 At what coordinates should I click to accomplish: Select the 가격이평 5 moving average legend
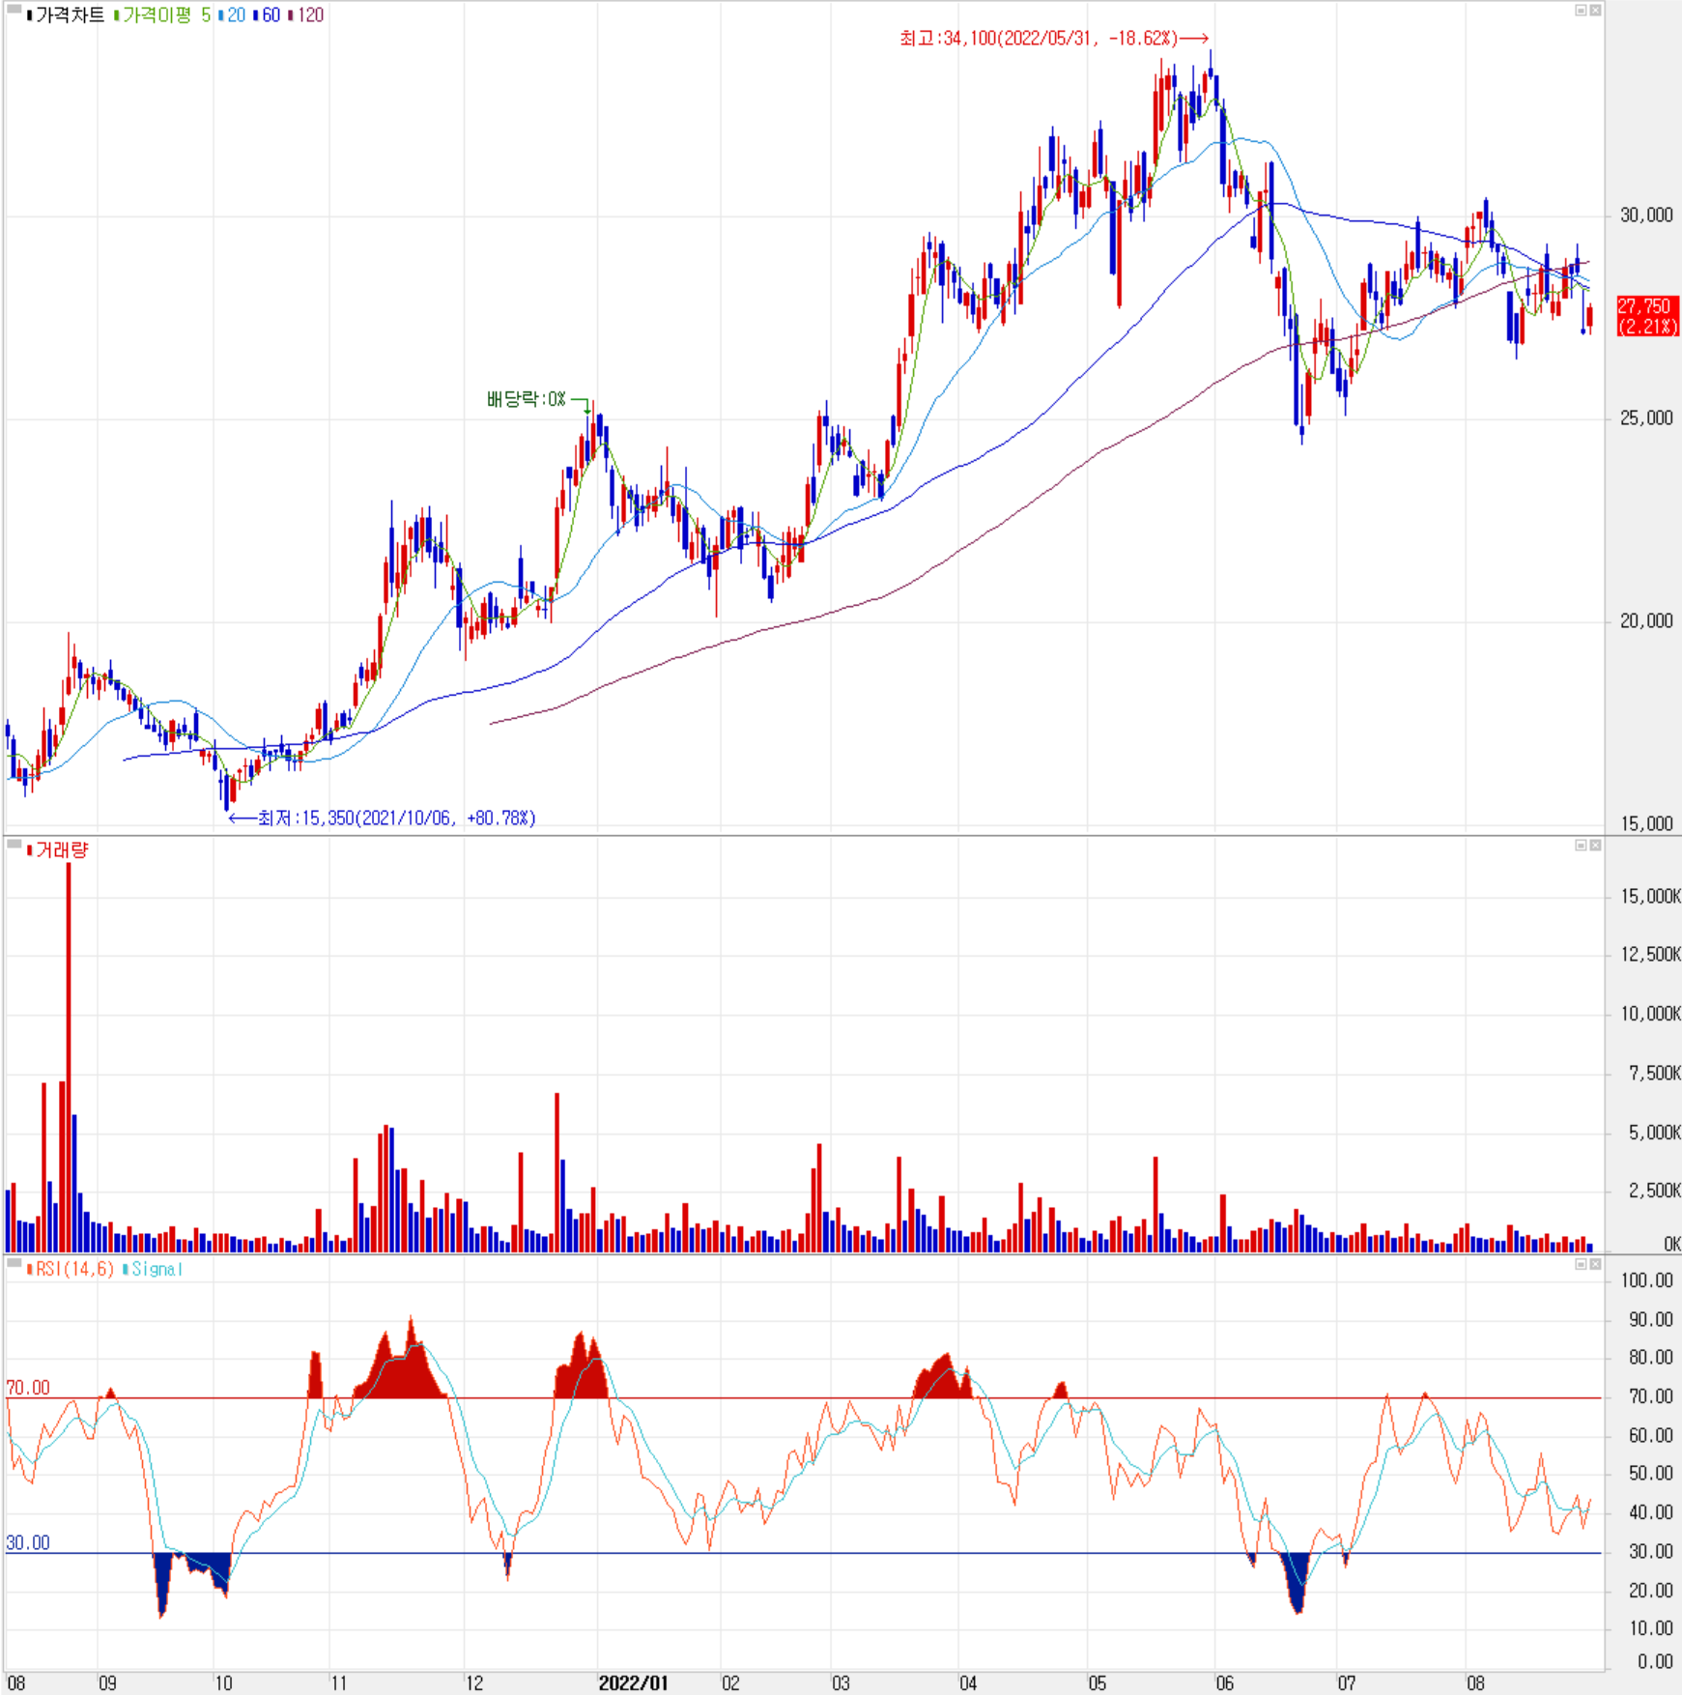tap(166, 14)
